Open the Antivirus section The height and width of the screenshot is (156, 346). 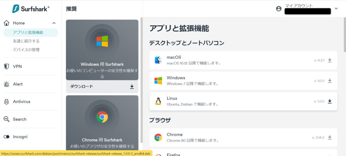point(22,102)
